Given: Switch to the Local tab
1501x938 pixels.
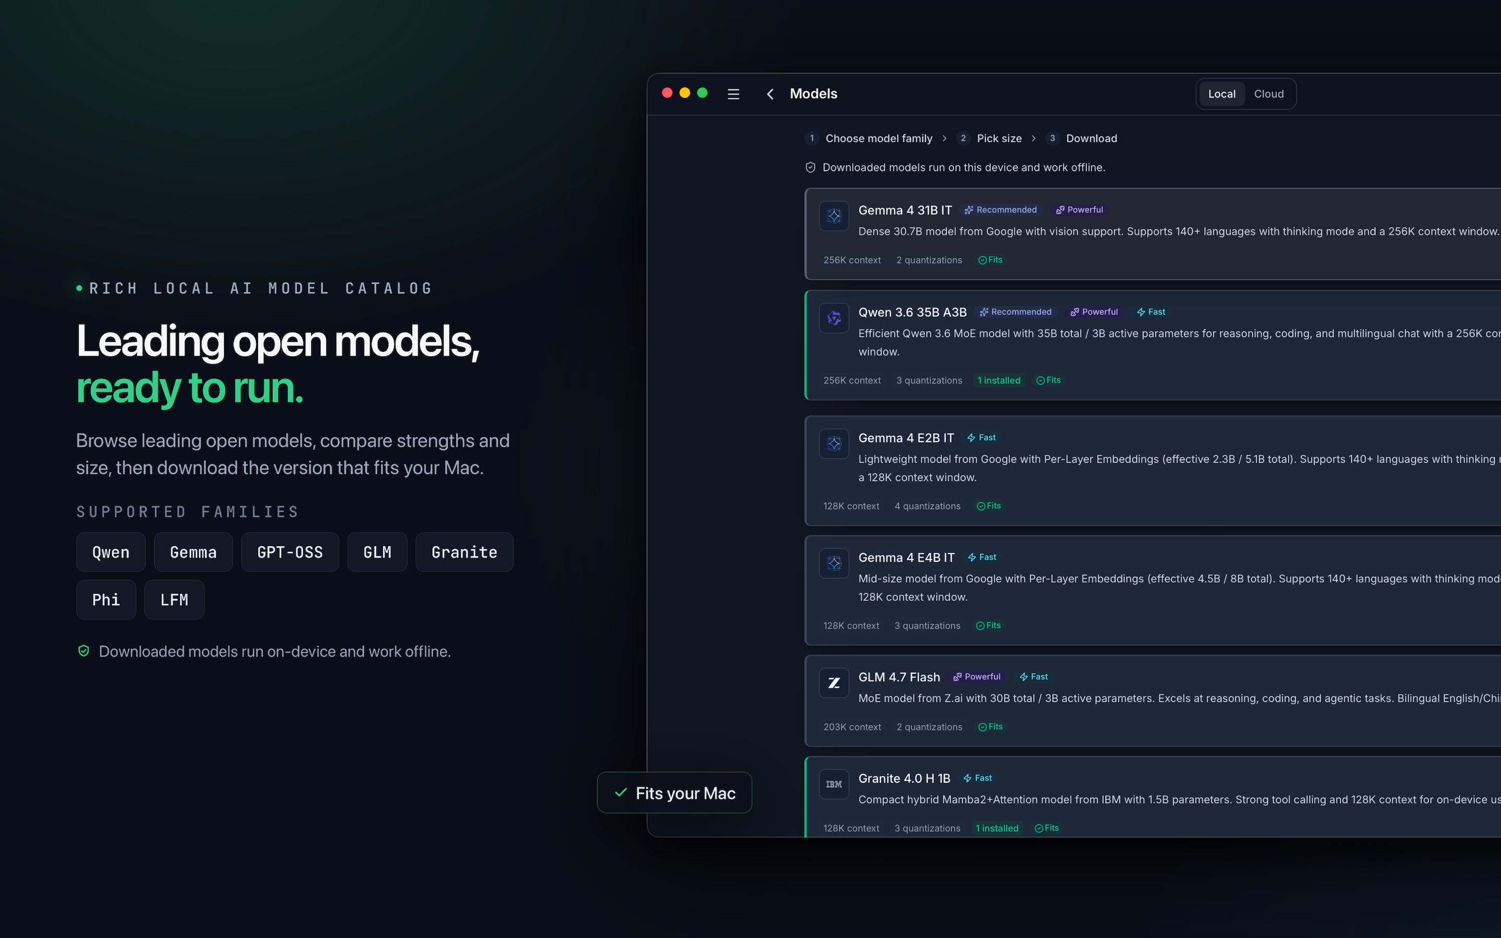Looking at the screenshot, I should click(1221, 94).
